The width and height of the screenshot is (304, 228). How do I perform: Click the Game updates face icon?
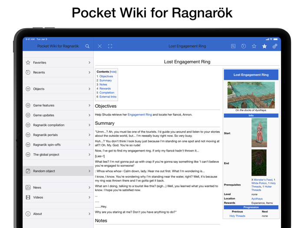[x=28, y=115]
